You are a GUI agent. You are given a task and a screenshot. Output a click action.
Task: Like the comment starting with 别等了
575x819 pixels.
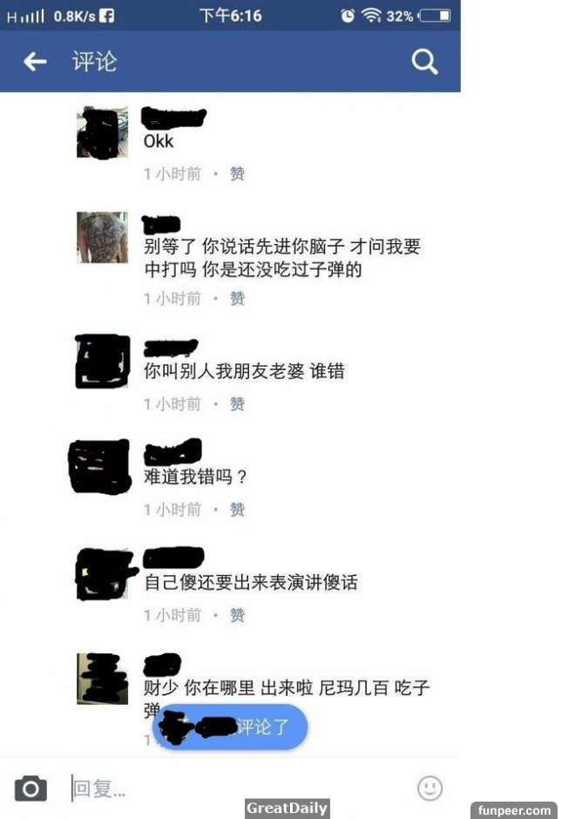(237, 298)
